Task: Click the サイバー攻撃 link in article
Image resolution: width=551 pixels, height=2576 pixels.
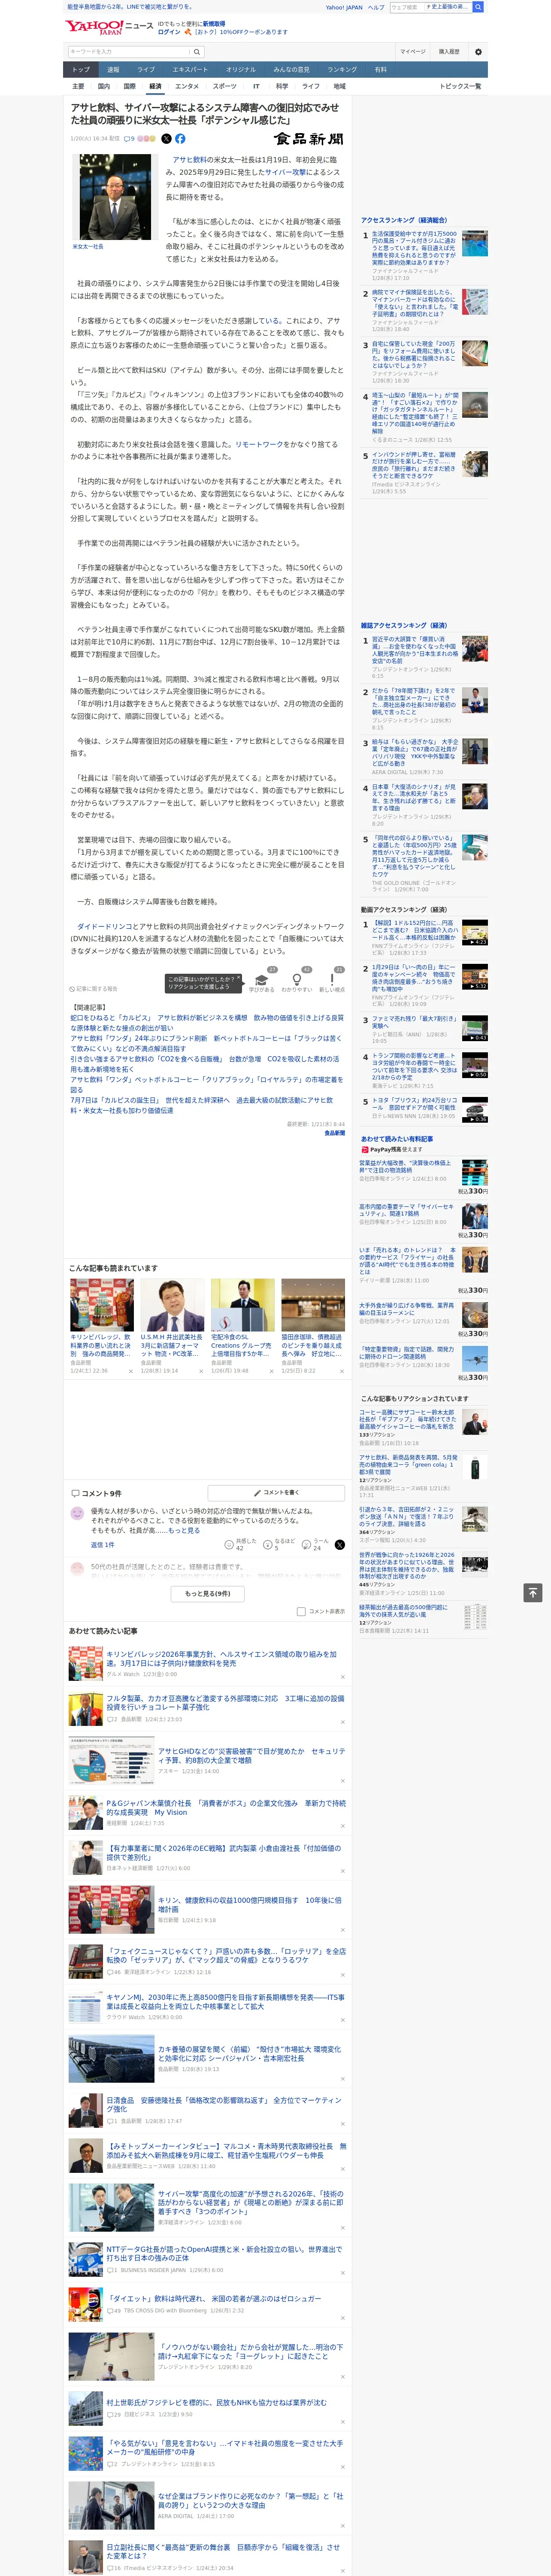Action: point(285,172)
